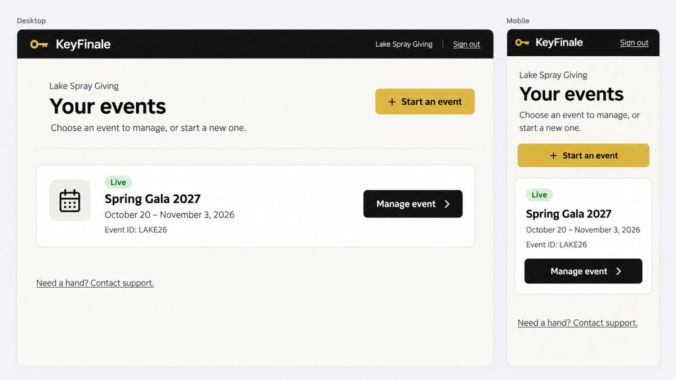Open mobile Need a hand? Contact support link
The height and width of the screenshot is (380, 676).
tap(577, 323)
